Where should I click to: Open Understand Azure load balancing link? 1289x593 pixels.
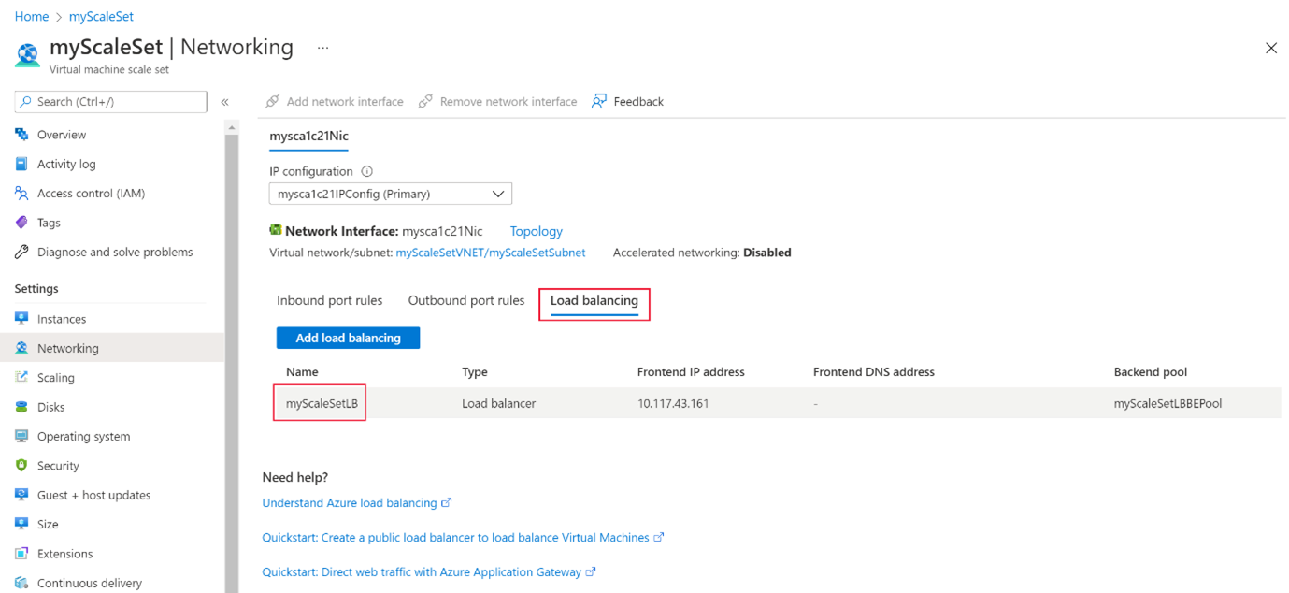[350, 503]
